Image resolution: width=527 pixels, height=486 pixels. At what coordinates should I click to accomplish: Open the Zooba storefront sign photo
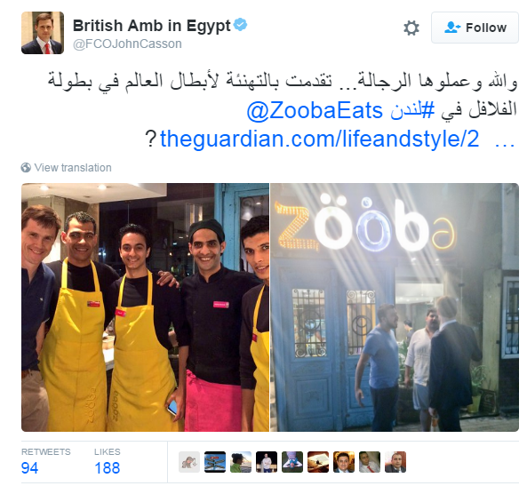click(395, 307)
